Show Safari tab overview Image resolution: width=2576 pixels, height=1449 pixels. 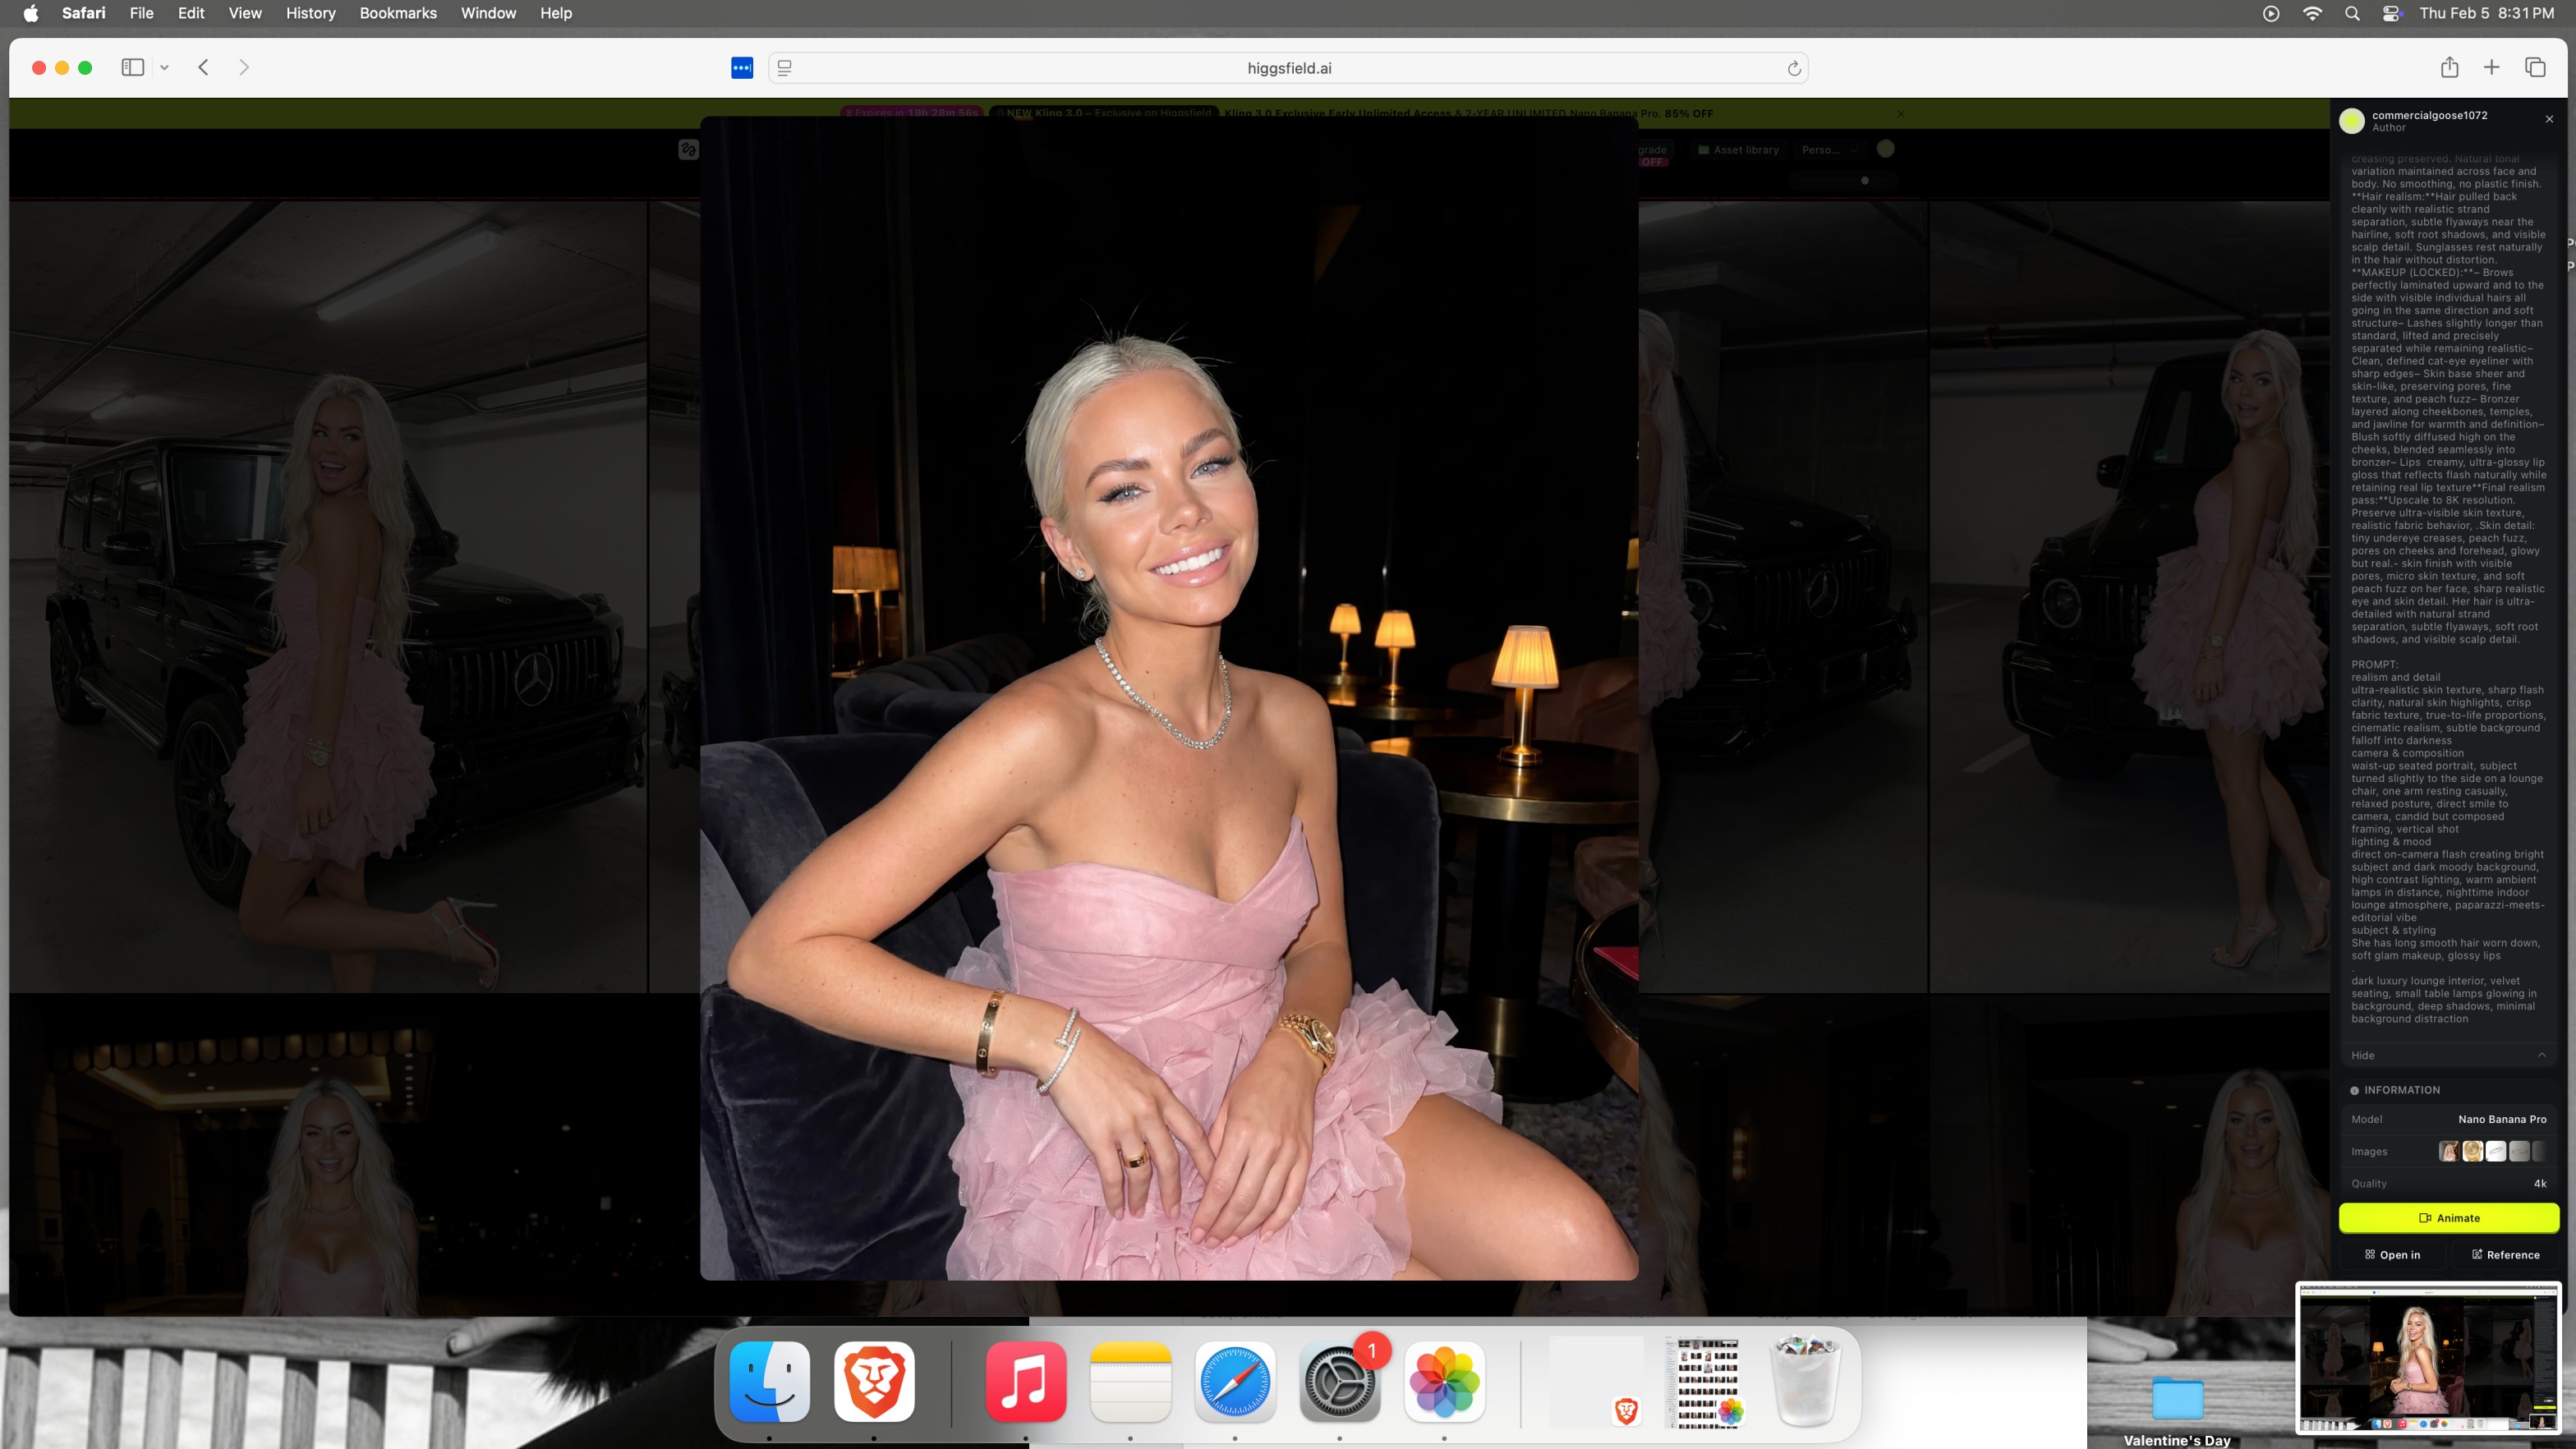pyautogui.click(x=2535, y=67)
